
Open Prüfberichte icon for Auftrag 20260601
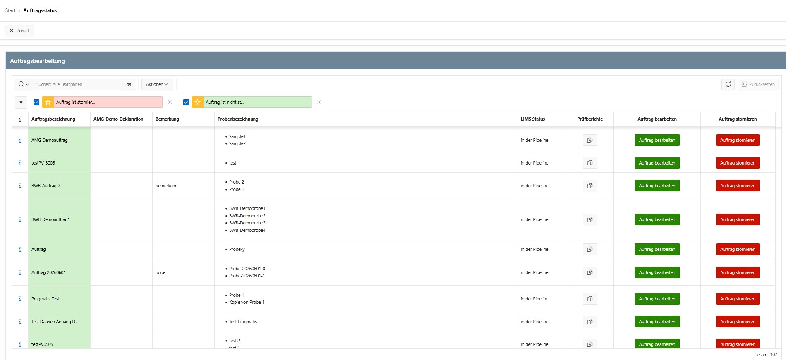tap(590, 272)
